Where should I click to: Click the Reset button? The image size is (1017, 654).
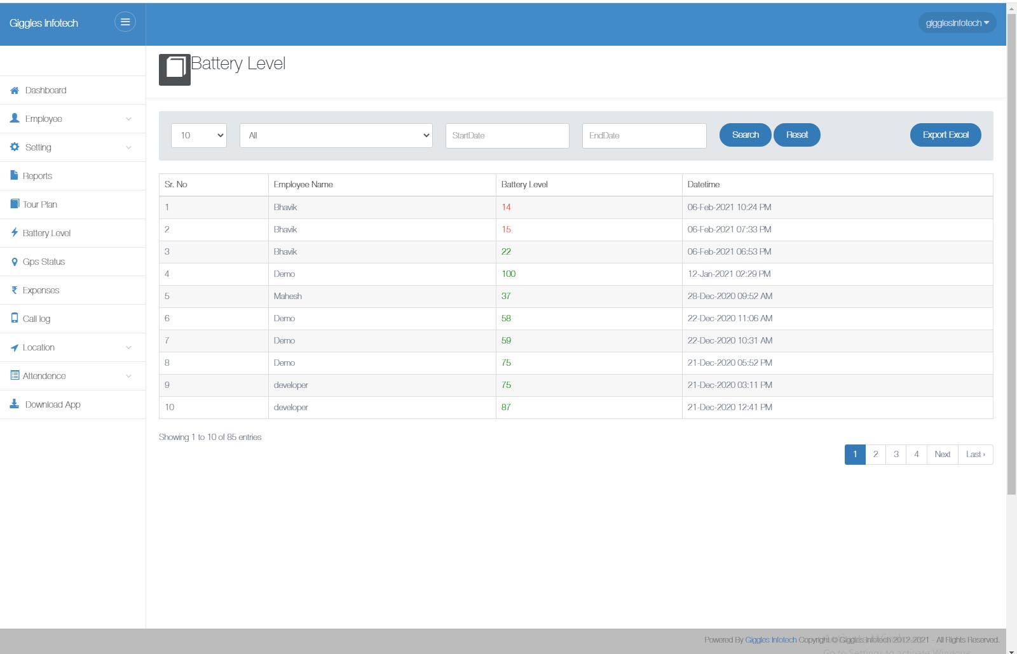click(797, 135)
